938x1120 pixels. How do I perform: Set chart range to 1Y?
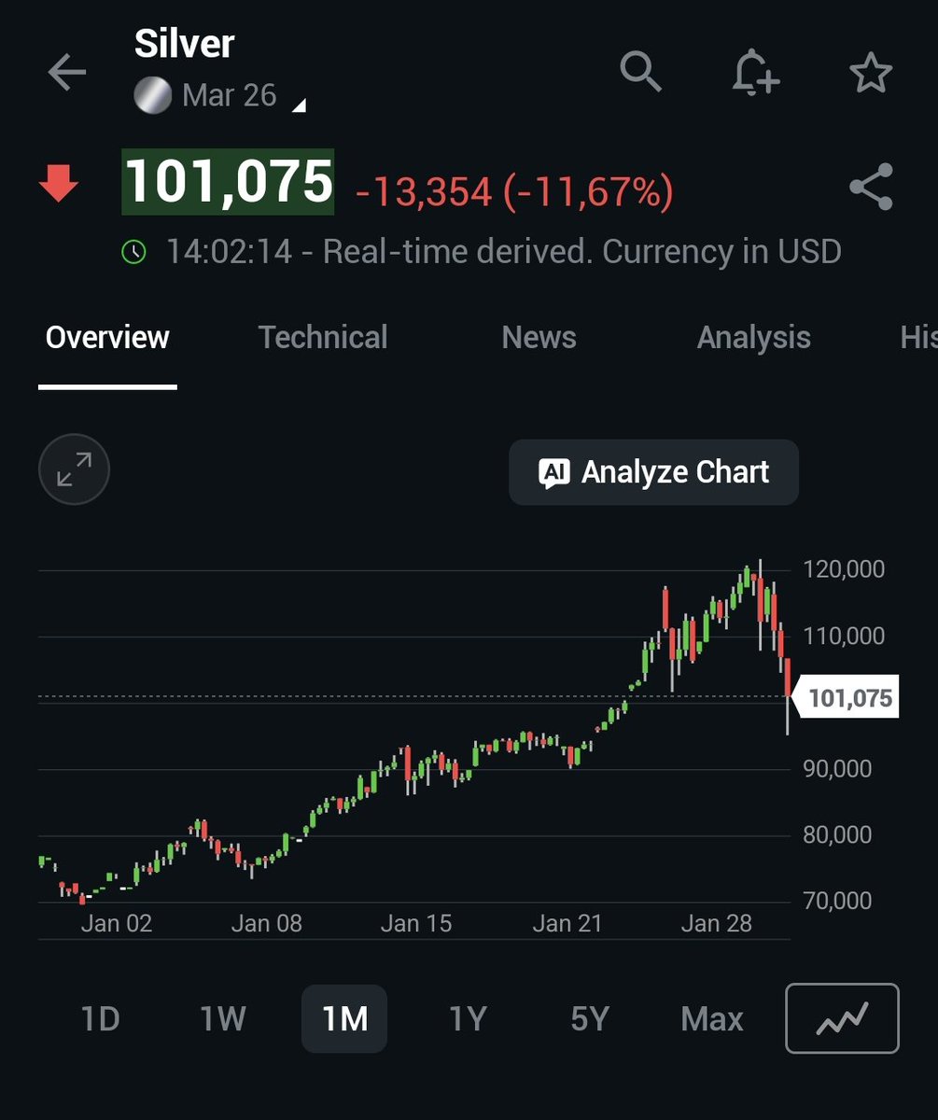click(468, 1019)
